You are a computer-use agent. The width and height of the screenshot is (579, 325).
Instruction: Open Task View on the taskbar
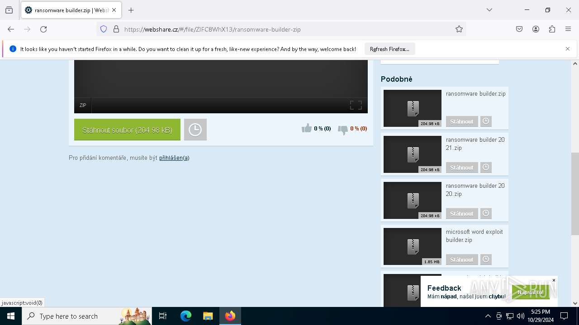163,316
